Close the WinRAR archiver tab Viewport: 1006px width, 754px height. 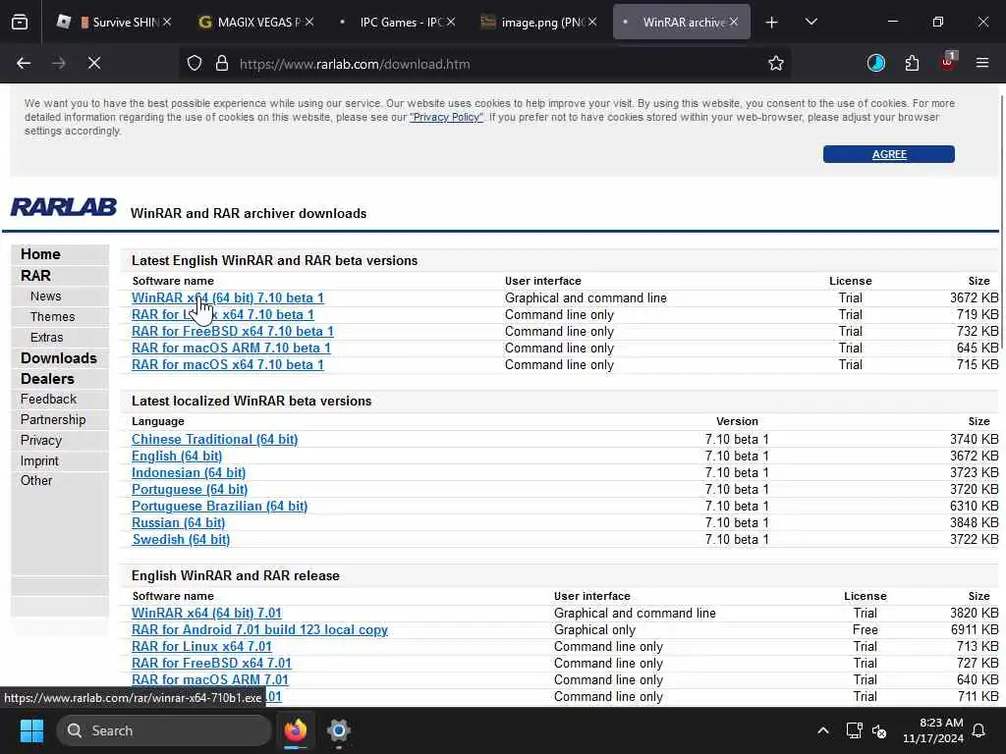pos(733,22)
